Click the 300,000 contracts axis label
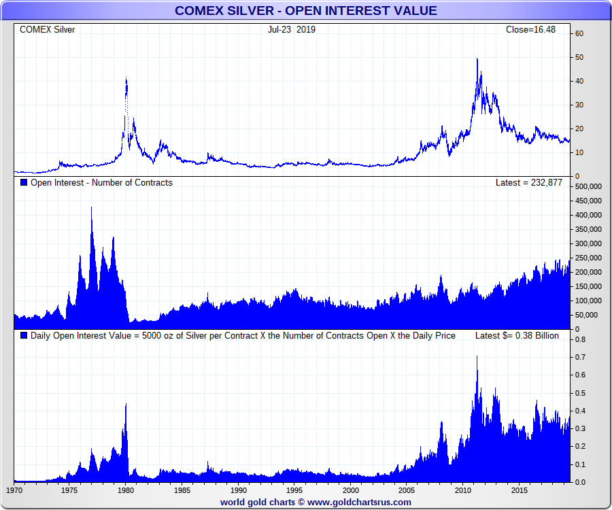612x510 pixels. [588, 243]
